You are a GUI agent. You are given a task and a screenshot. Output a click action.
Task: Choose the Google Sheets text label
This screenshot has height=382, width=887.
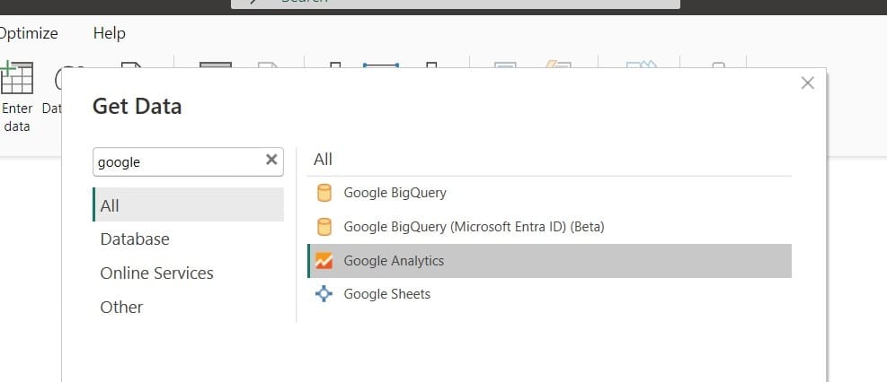pos(386,294)
